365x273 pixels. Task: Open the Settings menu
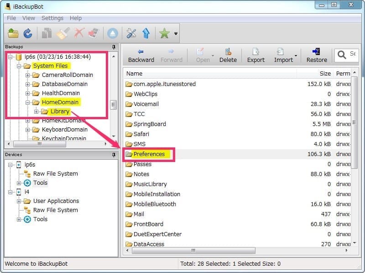52,18
